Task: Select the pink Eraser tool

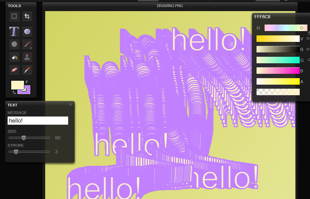Action: point(14,70)
